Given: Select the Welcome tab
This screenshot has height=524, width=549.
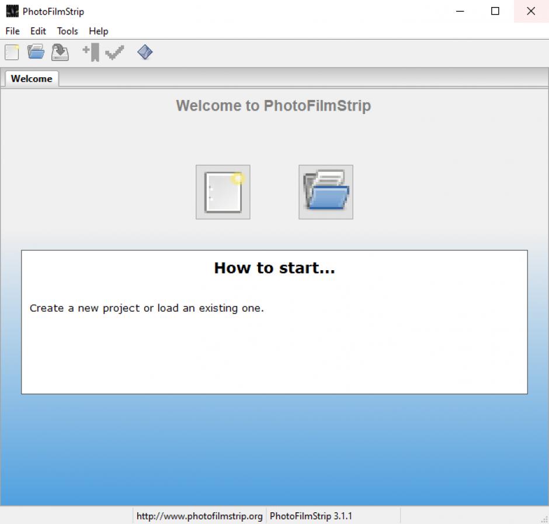Looking at the screenshot, I should point(32,78).
